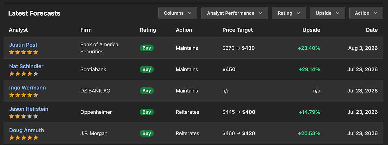The image size is (388, 145).
Task: Click the Buy badge for J.P. Morgan
Action: [147, 133]
